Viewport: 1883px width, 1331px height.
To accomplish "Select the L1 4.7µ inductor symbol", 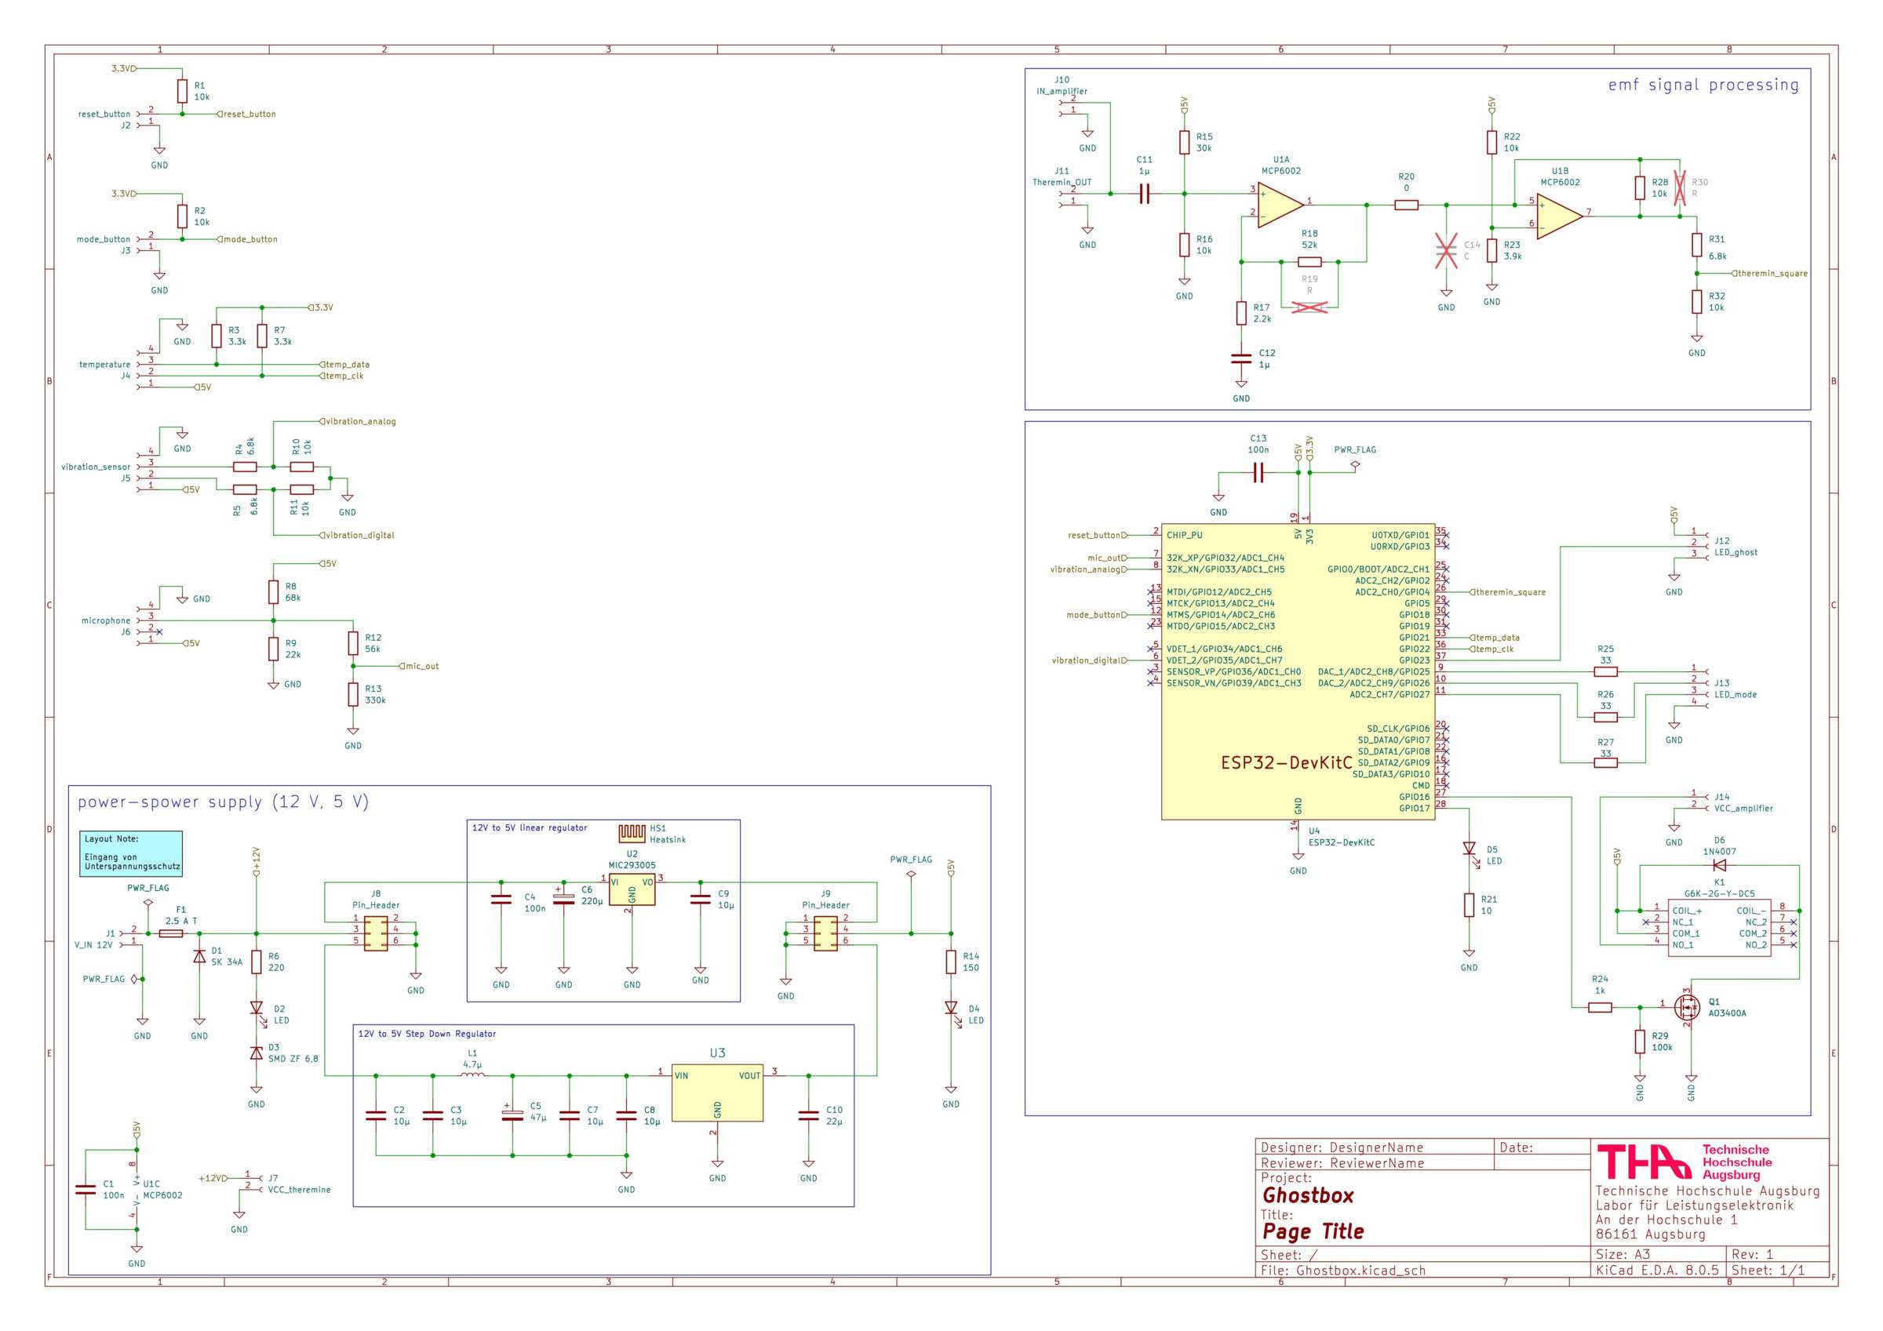I will click(472, 1074).
